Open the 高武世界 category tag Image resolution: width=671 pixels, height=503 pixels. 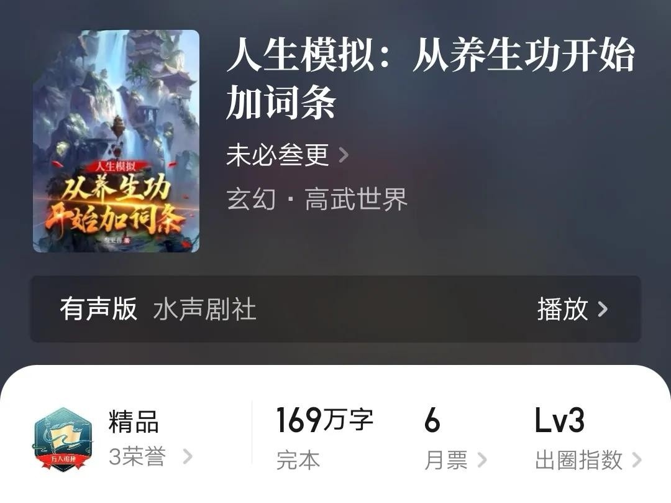point(356,199)
